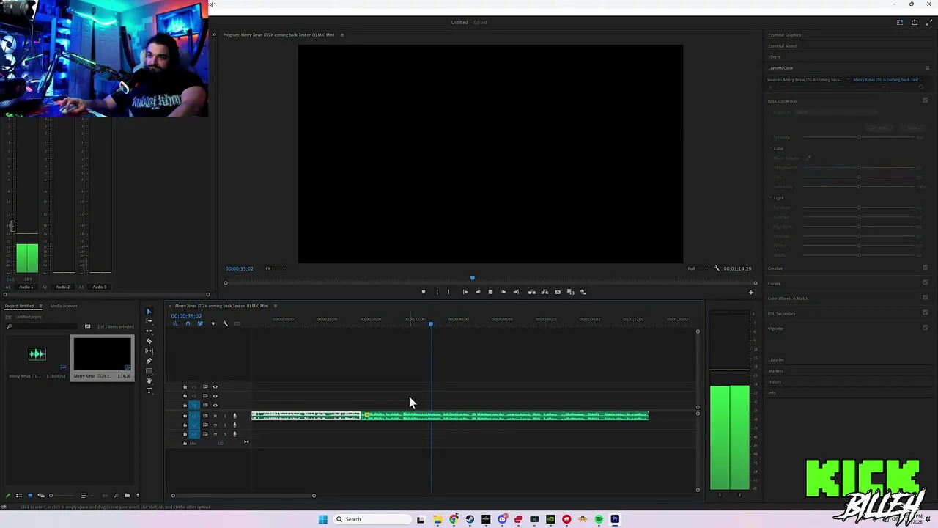The width and height of the screenshot is (938, 528).
Task: Open Lumetri Color panel menu
Action: [928, 68]
